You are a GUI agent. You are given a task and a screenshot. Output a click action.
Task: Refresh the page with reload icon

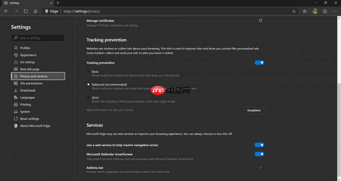[26, 11]
